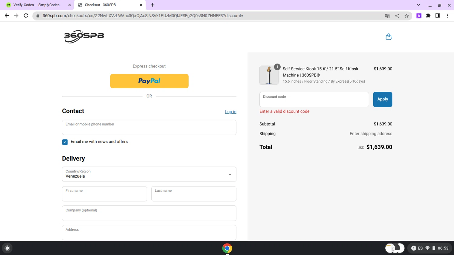The image size is (454, 255).
Task: Click the Chrome icon in the shelf
Action: (x=227, y=248)
